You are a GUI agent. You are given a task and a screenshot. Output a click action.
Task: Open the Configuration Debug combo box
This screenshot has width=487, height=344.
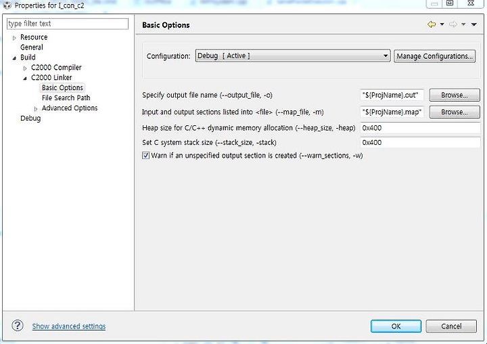click(293, 56)
